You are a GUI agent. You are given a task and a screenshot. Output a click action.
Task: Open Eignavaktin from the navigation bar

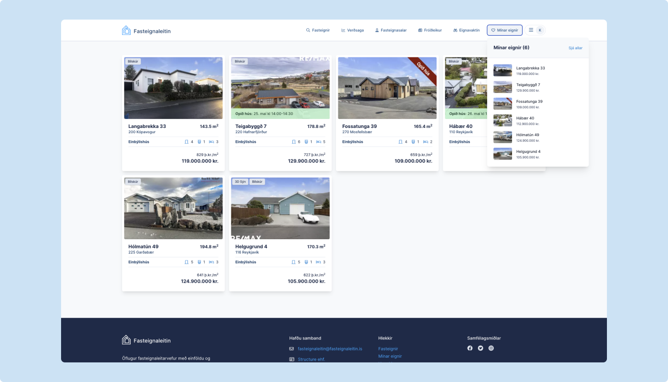point(466,30)
